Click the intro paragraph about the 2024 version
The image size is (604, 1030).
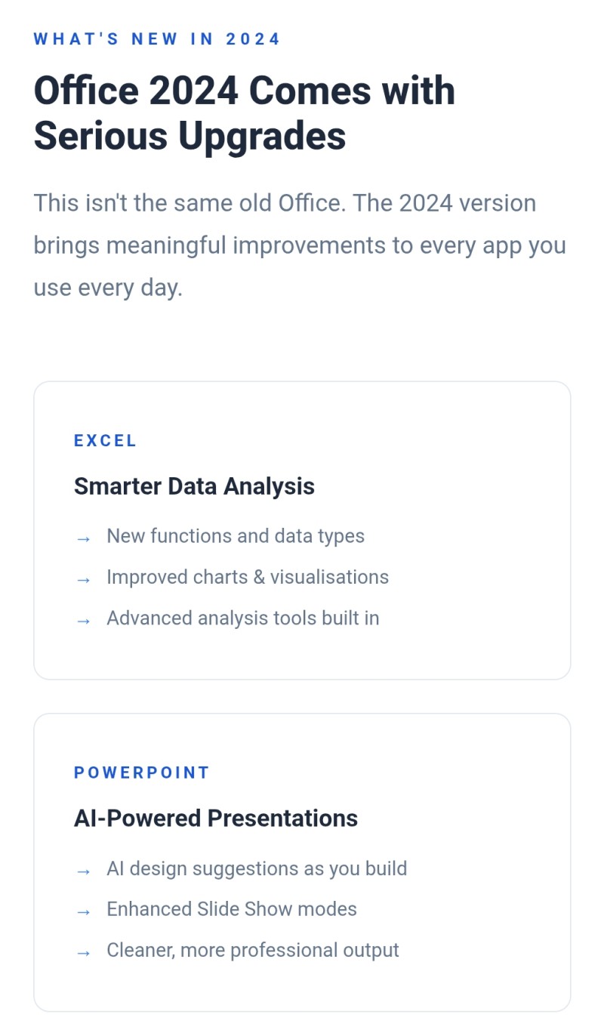(300, 245)
